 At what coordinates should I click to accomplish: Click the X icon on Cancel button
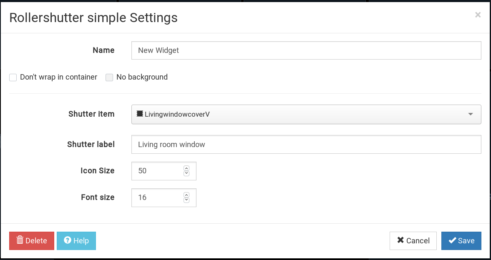[x=400, y=240]
